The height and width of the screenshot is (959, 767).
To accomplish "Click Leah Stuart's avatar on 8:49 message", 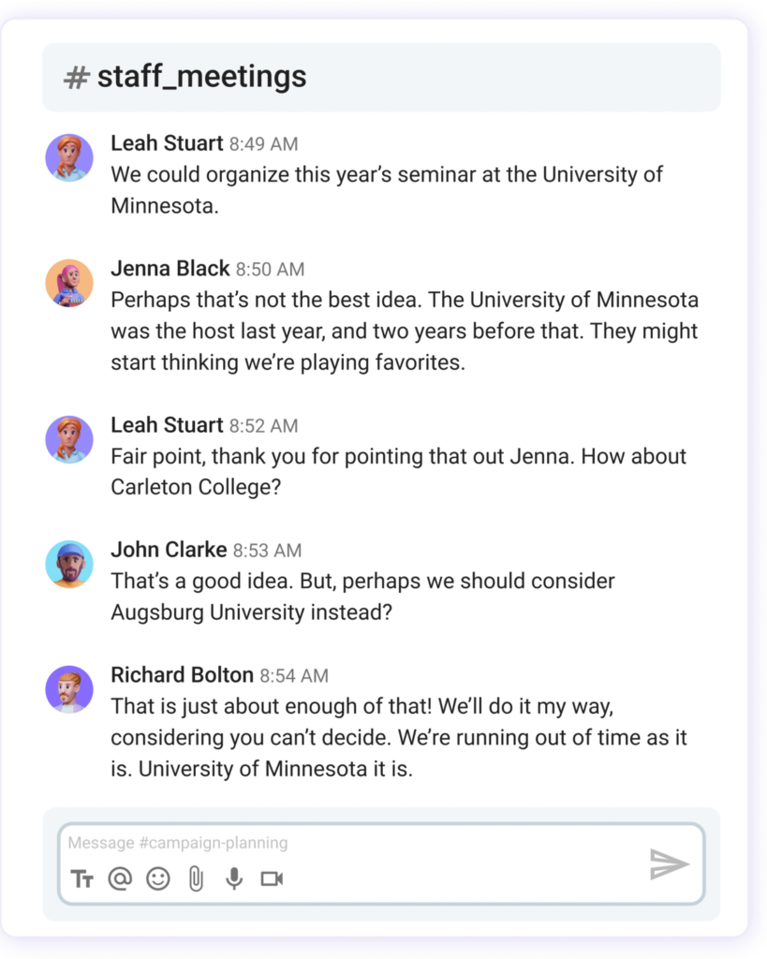I will click(x=69, y=157).
